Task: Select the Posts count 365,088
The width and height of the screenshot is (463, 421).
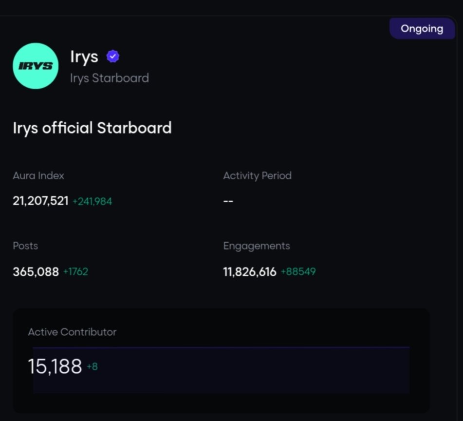Action: [x=36, y=272]
